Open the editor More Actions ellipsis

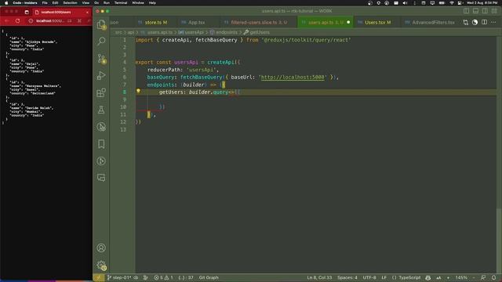493,23
